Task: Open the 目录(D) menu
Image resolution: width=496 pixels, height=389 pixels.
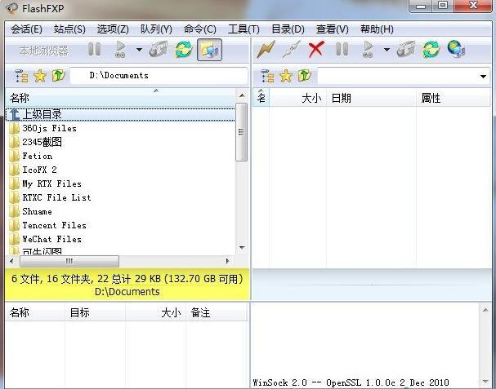Action: [x=288, y=29]
